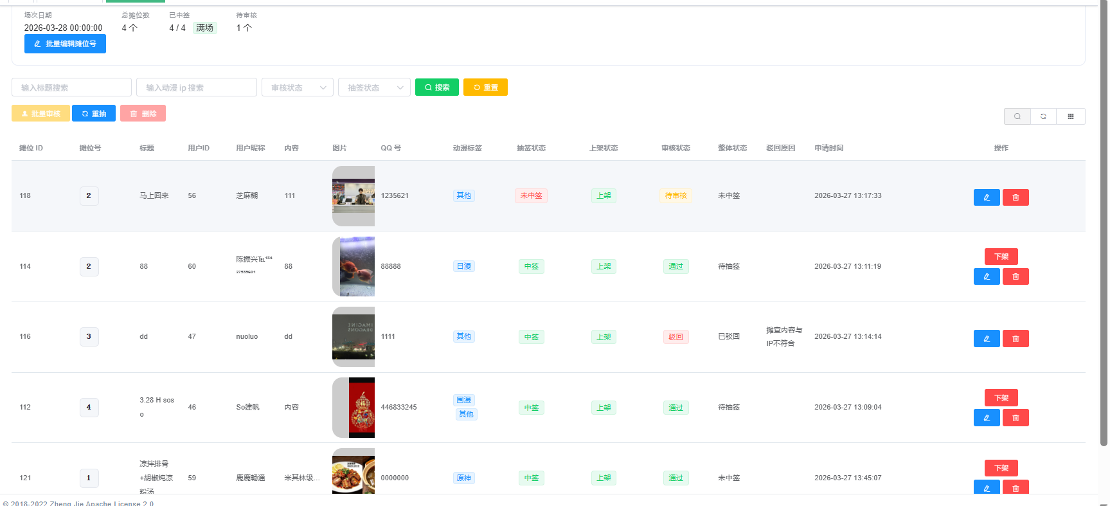Click the search toggle icon in table toolbar

pos(1017,116)
